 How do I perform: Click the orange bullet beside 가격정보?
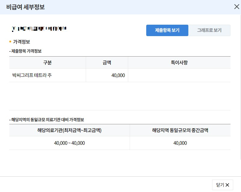pos(9,42)
